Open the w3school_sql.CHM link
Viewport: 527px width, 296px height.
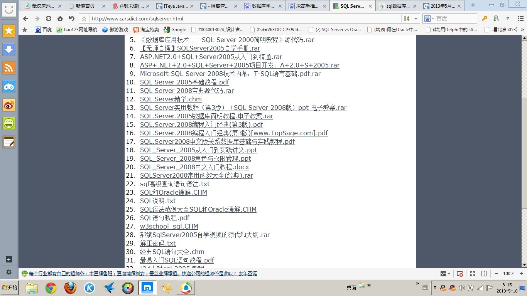pyautogui.click(x=169, y=226)
